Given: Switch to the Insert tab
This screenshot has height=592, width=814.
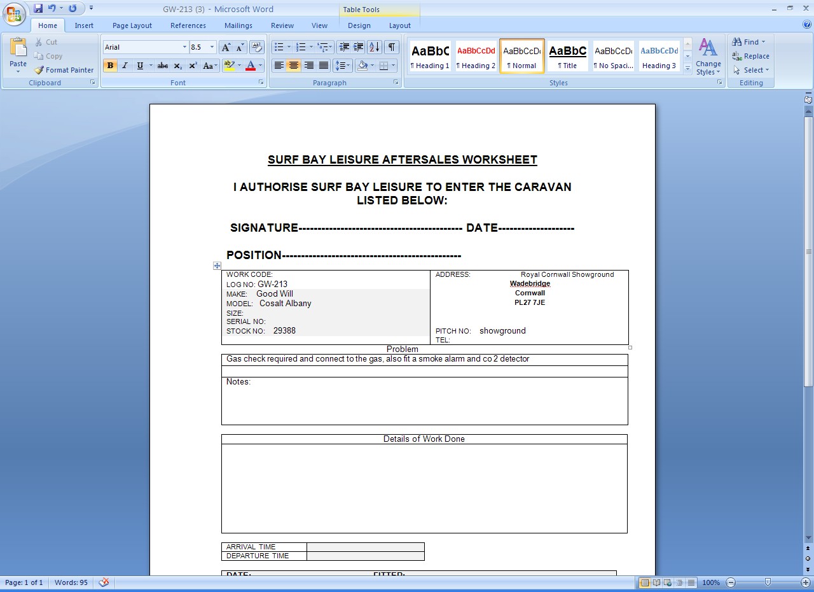Looking at the screenshot, I should (84, 25).
